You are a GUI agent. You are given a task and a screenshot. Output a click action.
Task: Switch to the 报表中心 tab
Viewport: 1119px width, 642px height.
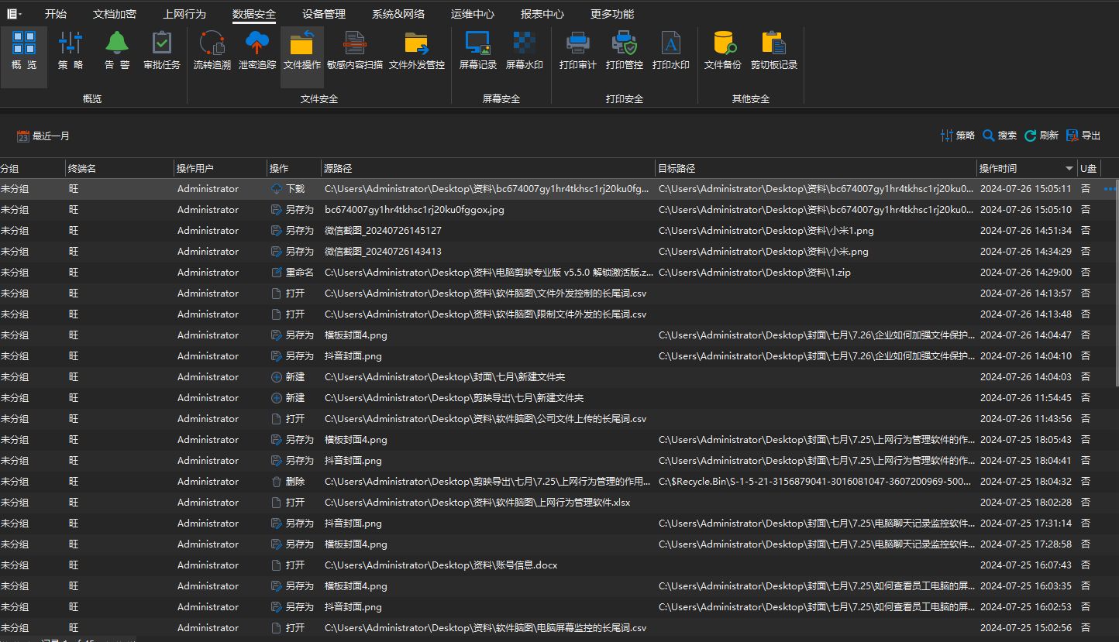pos(542,14)
